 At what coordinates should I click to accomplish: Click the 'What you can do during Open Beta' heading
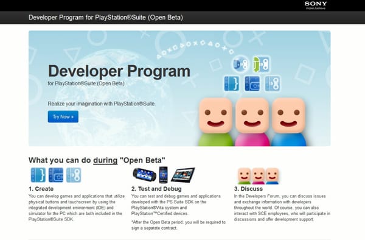[x=97, y=160]
